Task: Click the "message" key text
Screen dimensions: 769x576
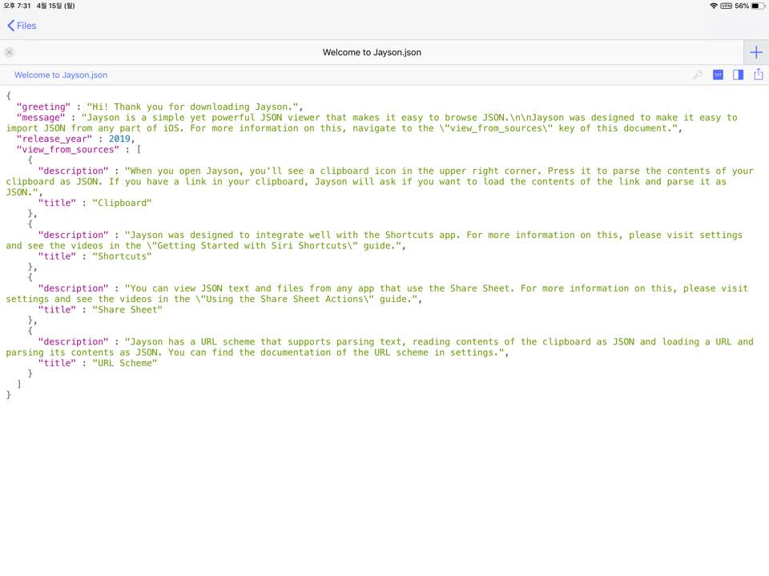Action: [x=41, y=117]
